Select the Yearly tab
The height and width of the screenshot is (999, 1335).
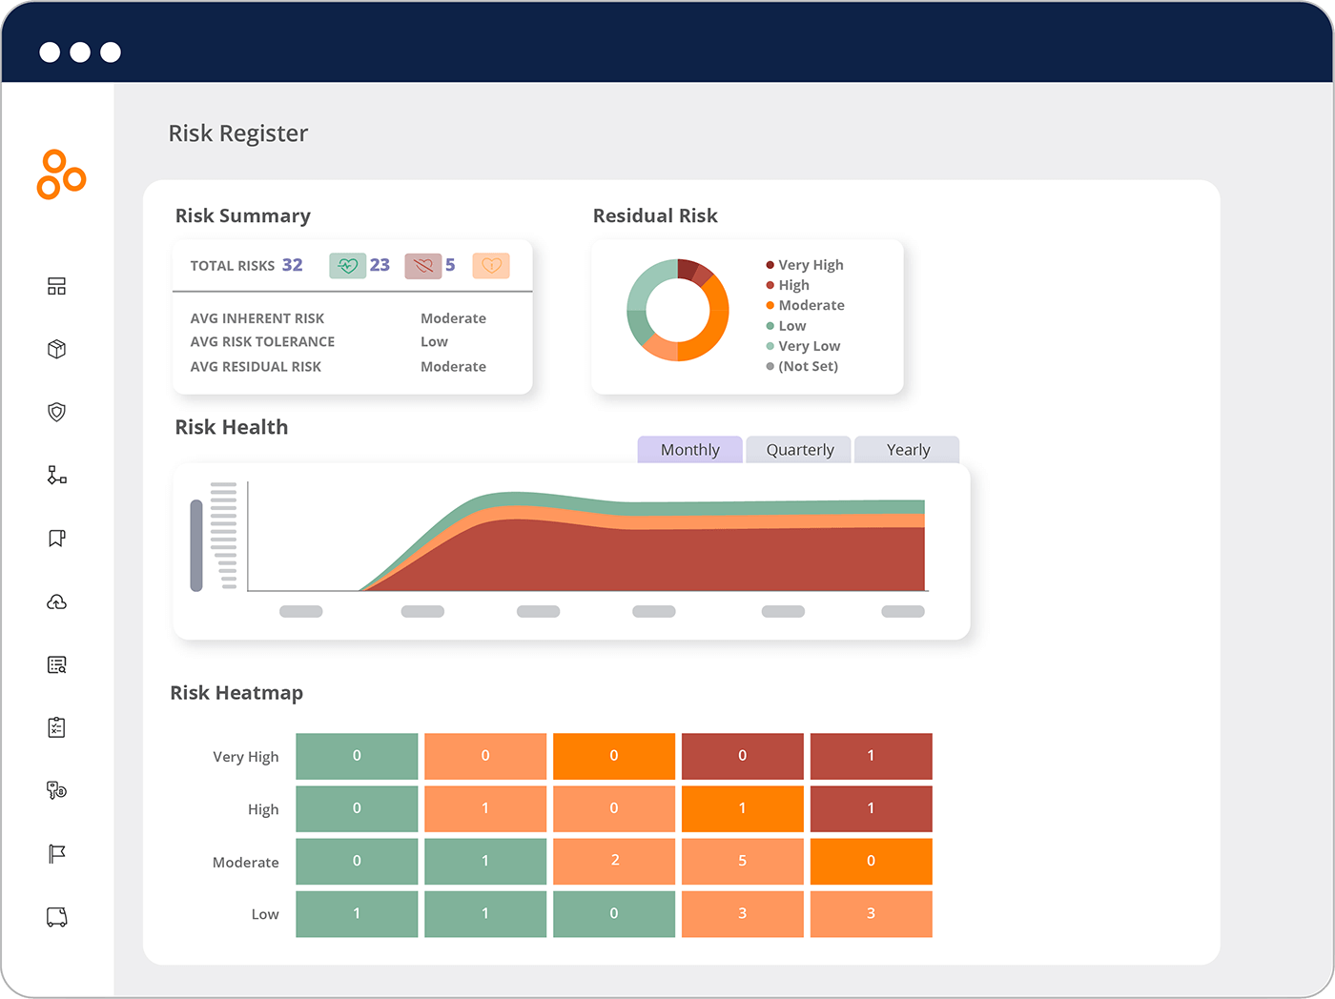tap(907, 450)
